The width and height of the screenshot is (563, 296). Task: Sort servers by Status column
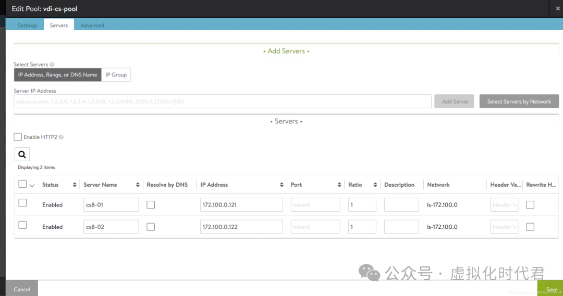click(x=75, y=185)
